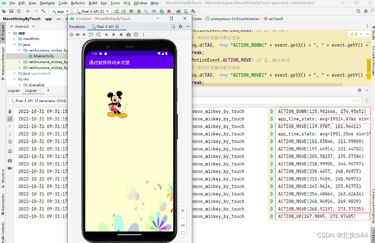This screenshot has width=375, height=243.
Task: Open the Pixel 4 API 33 device dropdown
Action: pyautogui.click(x=92, y=11)
